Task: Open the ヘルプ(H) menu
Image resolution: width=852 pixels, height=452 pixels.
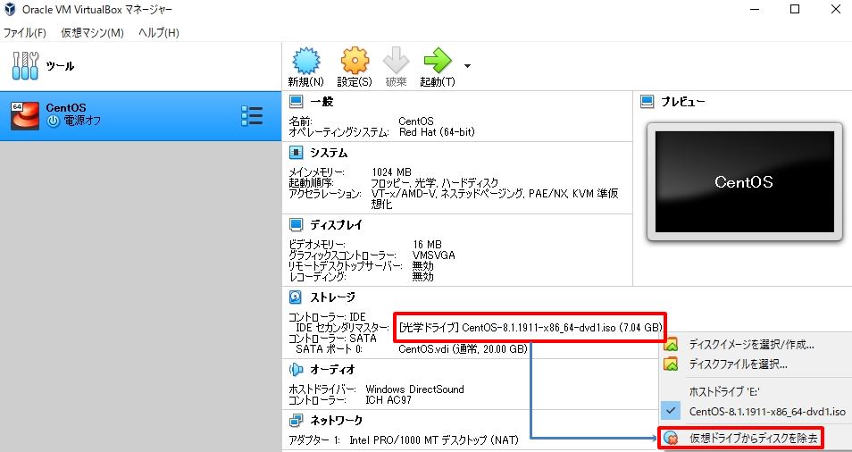Action: click(x=159, y=32)
